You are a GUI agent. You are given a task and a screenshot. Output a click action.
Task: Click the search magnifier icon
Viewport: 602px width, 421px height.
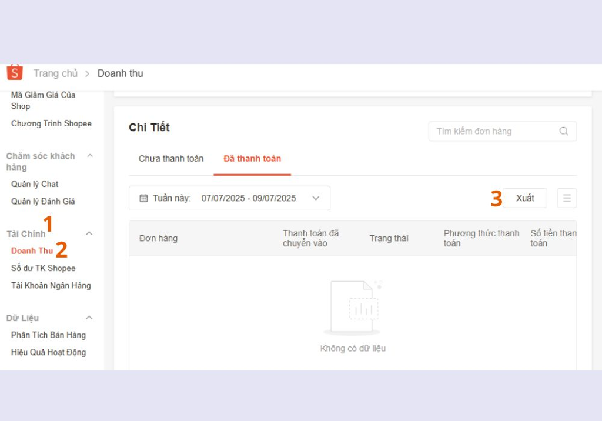(563, 131)
